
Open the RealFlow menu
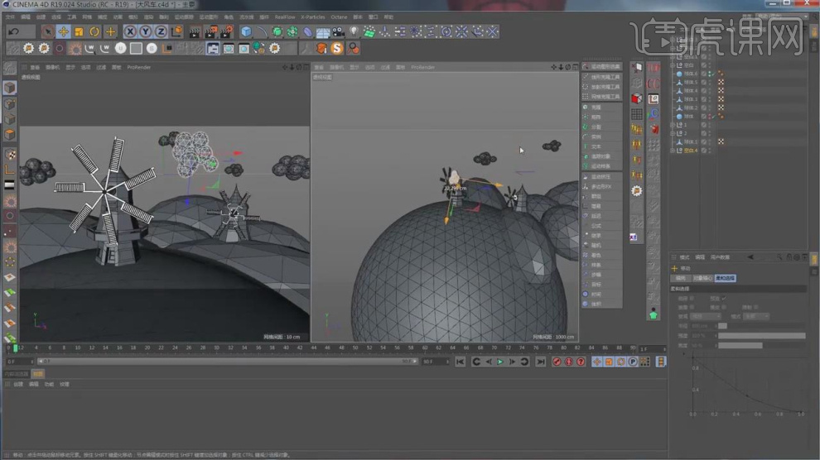click(x=284, y=17)
